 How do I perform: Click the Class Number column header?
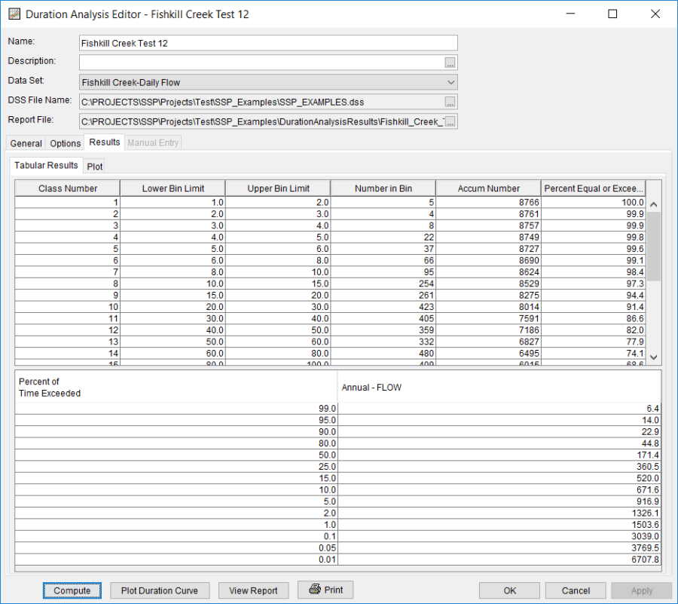(x=68, y=189)
